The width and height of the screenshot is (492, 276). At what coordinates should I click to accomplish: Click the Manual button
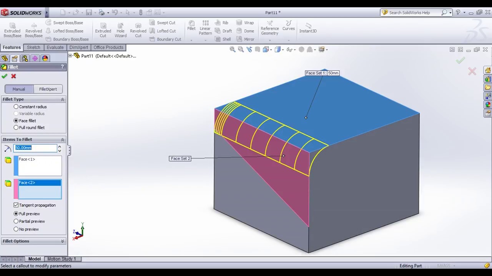19,89
